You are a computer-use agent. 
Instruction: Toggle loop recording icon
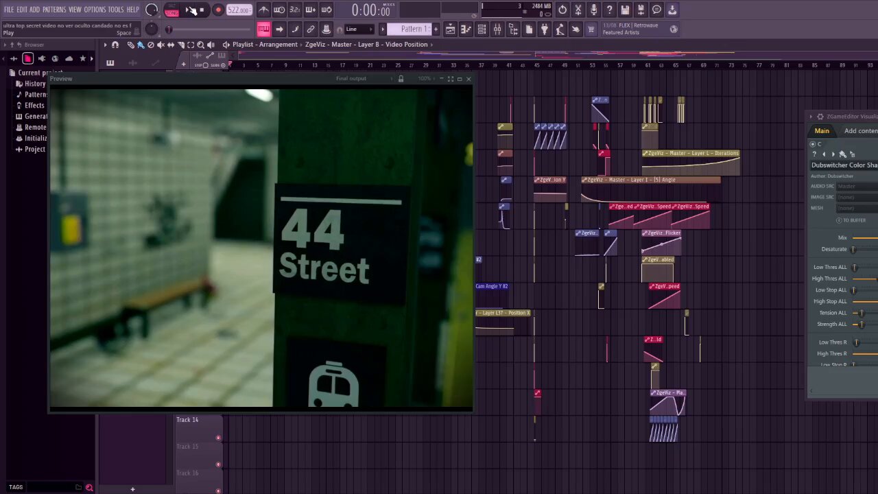(x=327, y=10)
